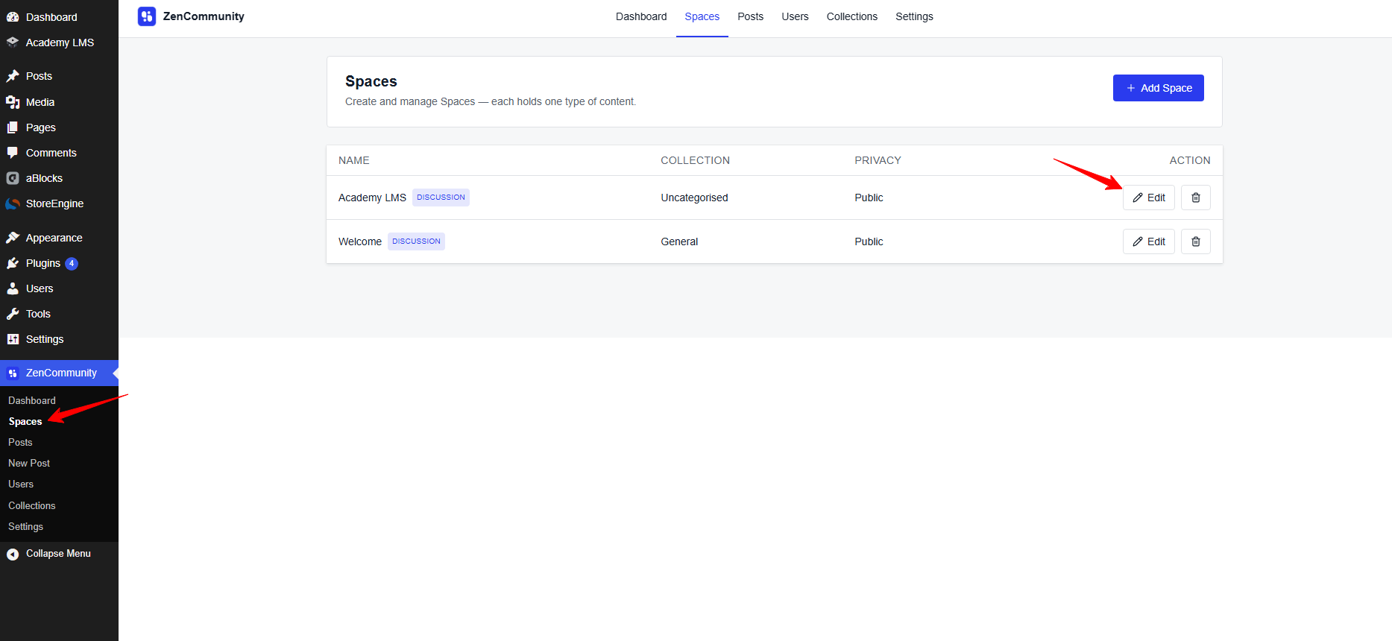Click the Posts pin icon in sidebar
This screenshot has width=1392, height=641.
click(x=13, y=76)
